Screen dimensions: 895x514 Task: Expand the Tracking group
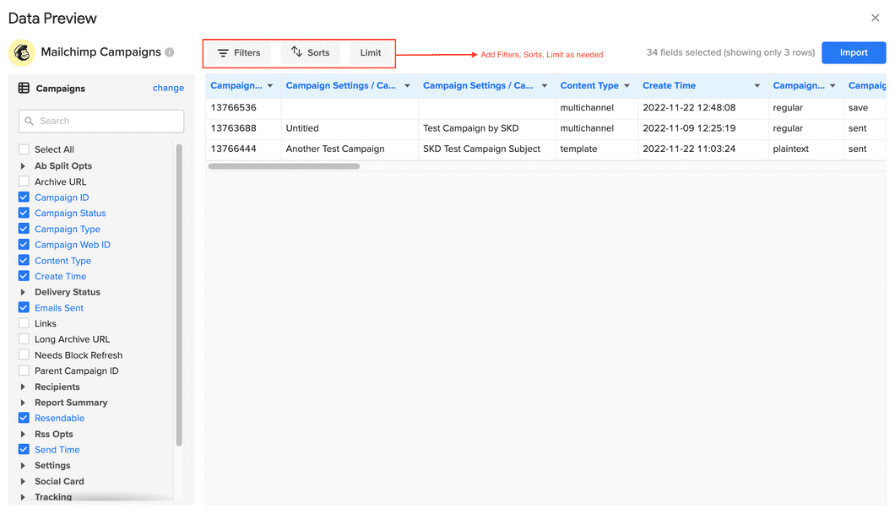(23, 497)
